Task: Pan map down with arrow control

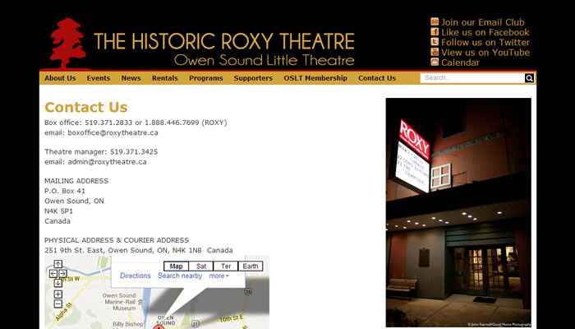Action: [x=58, y=283]
